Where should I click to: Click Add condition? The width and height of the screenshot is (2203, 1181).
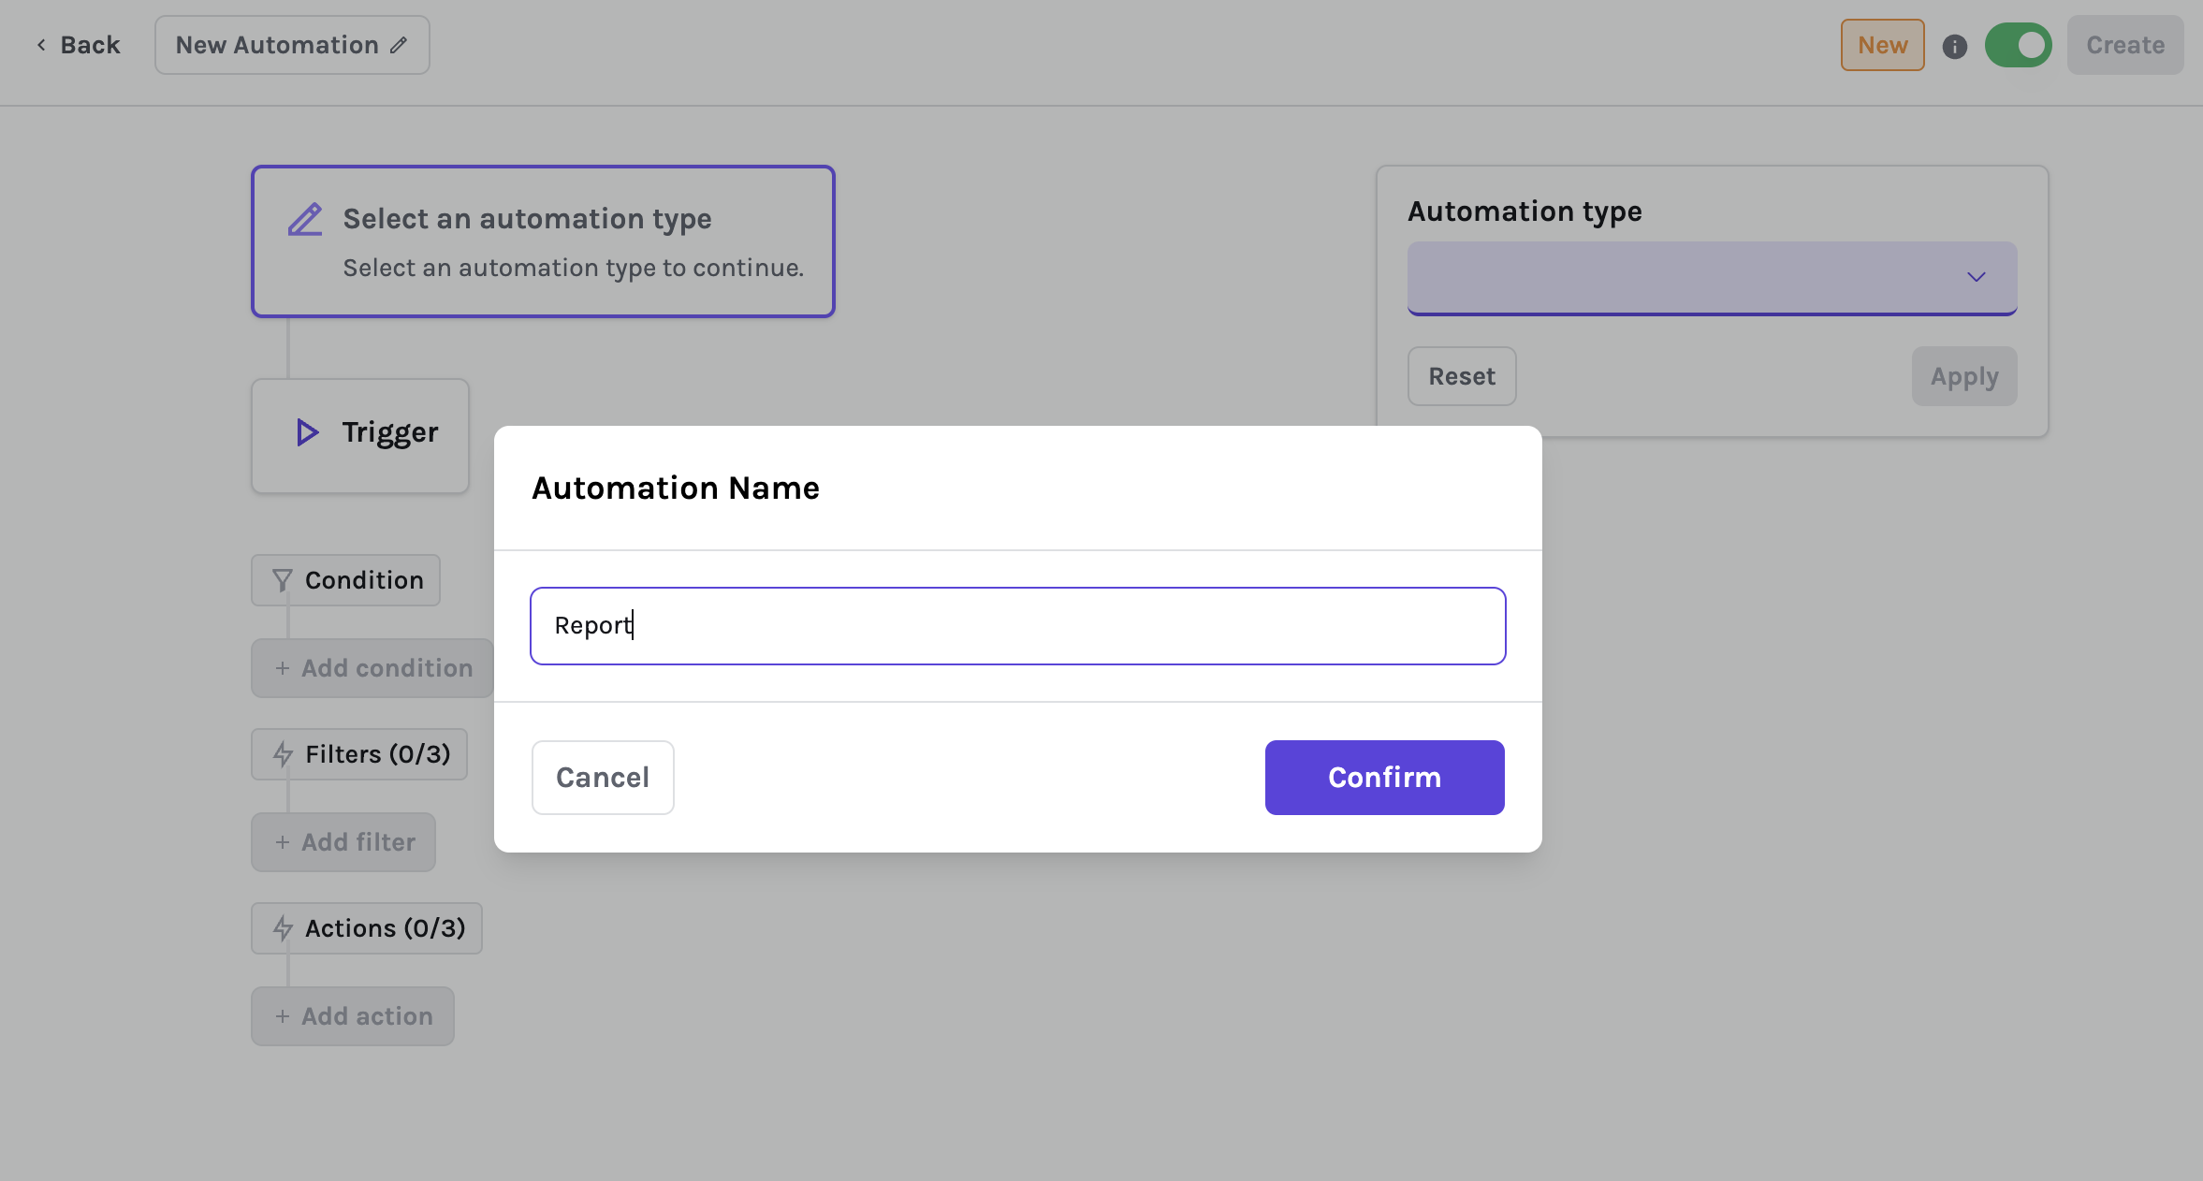[372, 668]
